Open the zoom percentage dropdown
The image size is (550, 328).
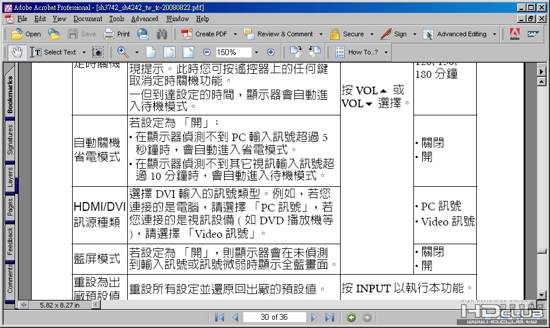pos(256,52)
